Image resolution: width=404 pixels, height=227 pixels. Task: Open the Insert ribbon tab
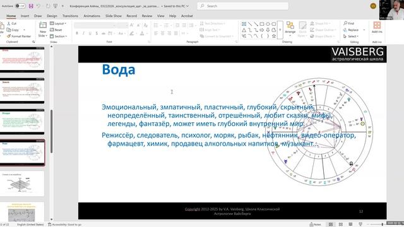pyautogui.click(x=25, y=16)
